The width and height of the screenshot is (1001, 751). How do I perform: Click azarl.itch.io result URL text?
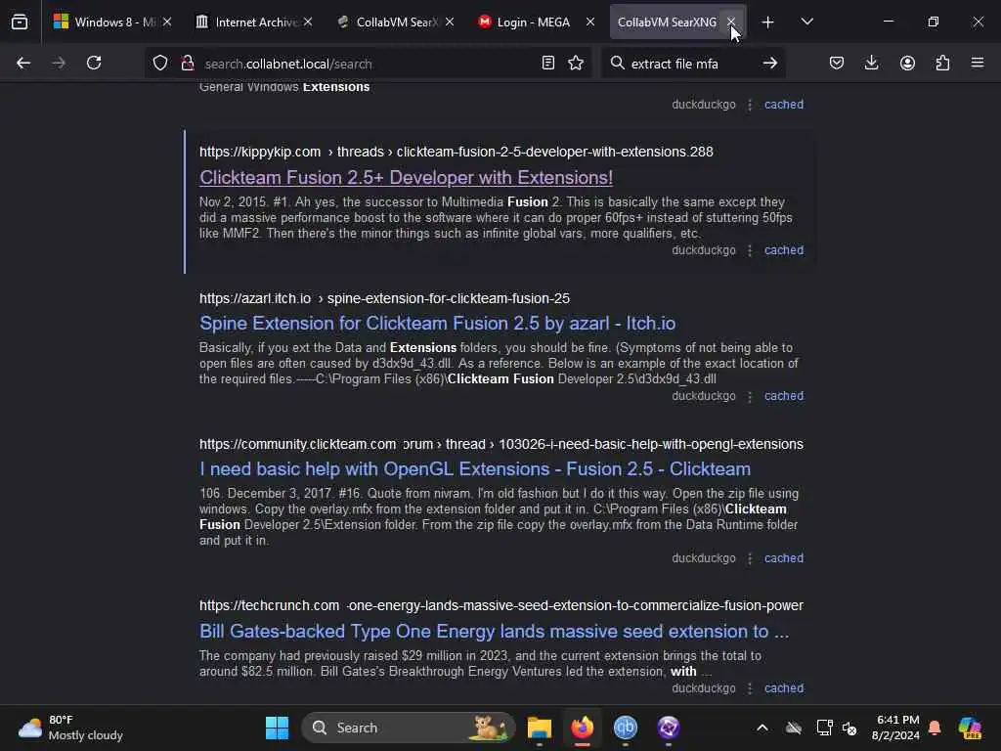(384, 298)
